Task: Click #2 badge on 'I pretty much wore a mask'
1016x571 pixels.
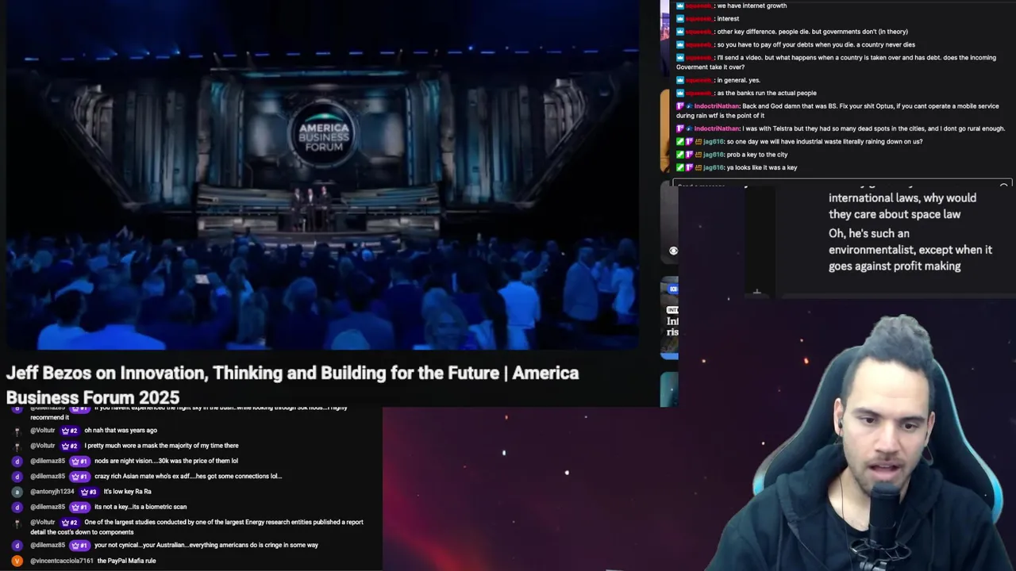Action: [x=69, y=446]
